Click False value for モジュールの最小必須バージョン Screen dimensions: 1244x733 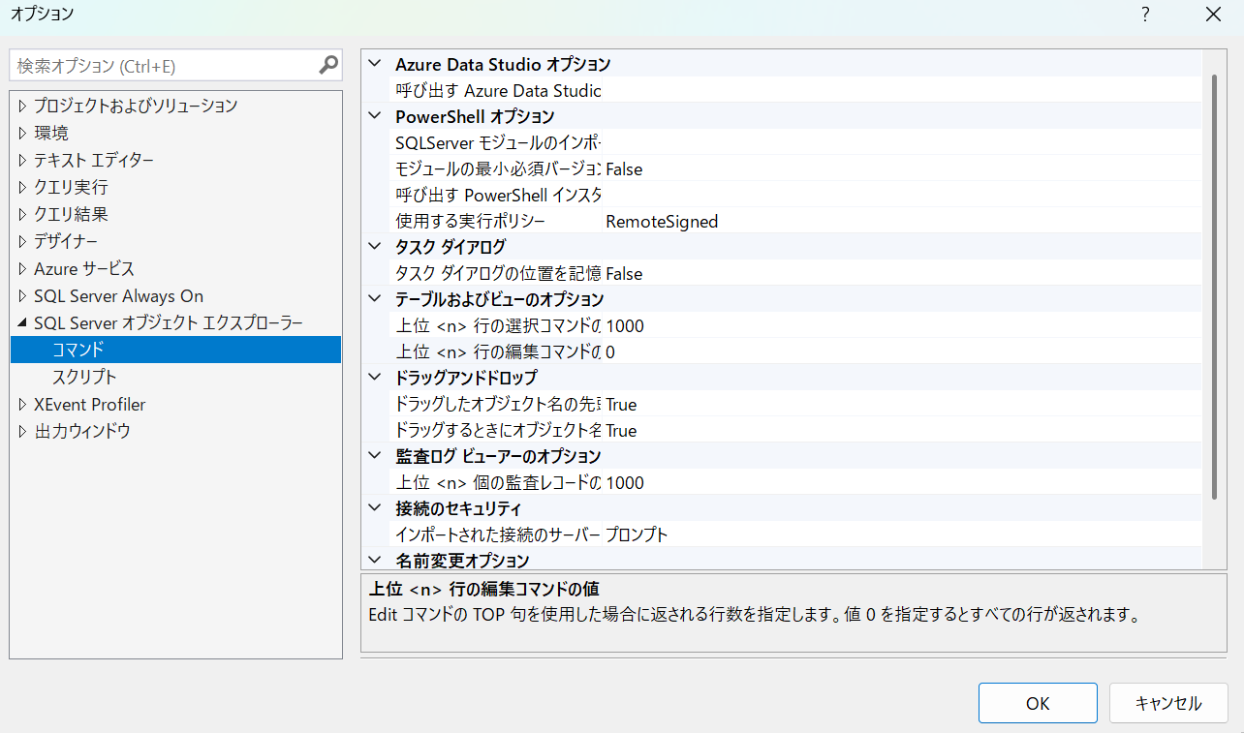click(624, 168)
